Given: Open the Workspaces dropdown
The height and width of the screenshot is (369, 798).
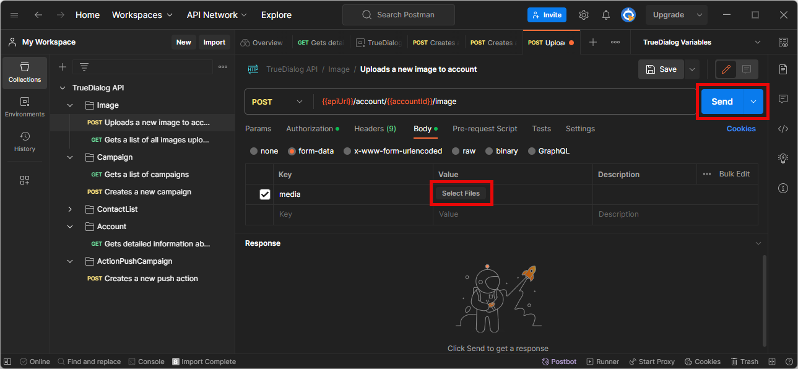Looking at the screenshot, I should point(142,15).
